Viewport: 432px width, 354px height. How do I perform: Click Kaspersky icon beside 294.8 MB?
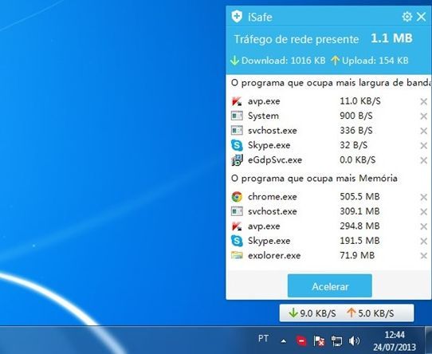point(237,226)
